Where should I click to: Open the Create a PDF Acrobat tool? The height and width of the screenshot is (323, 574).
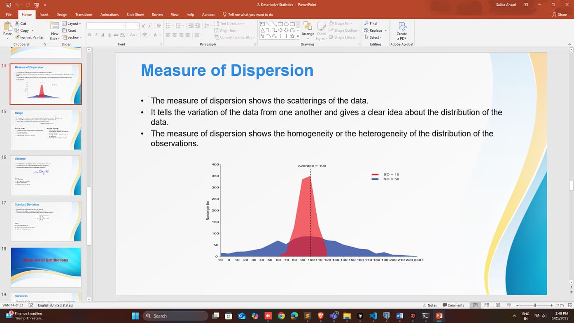click(401, 30)
